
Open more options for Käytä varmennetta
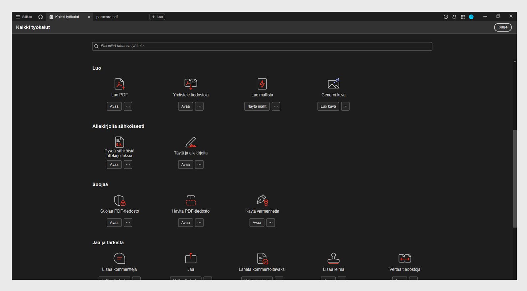click(x=270, y=223)
